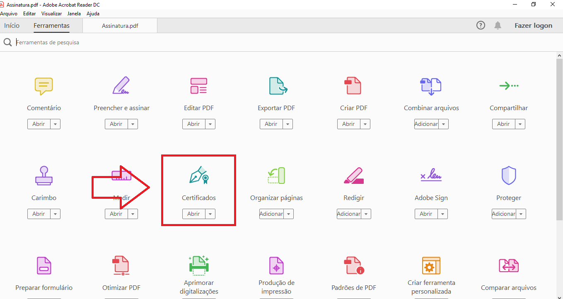Click Abrir under Comentário
This screenshot has width=563, height=299.
[x=39, y=124]
